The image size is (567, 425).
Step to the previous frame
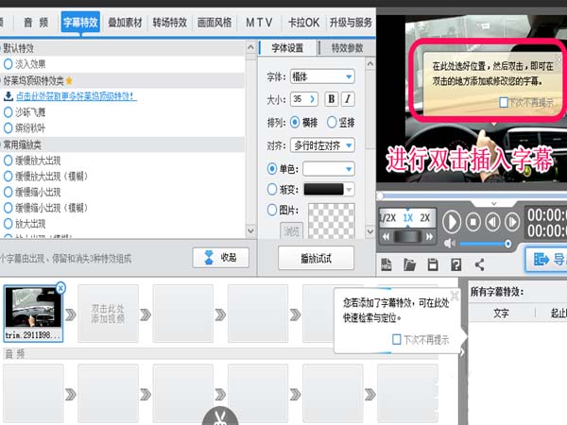(494, 221)
